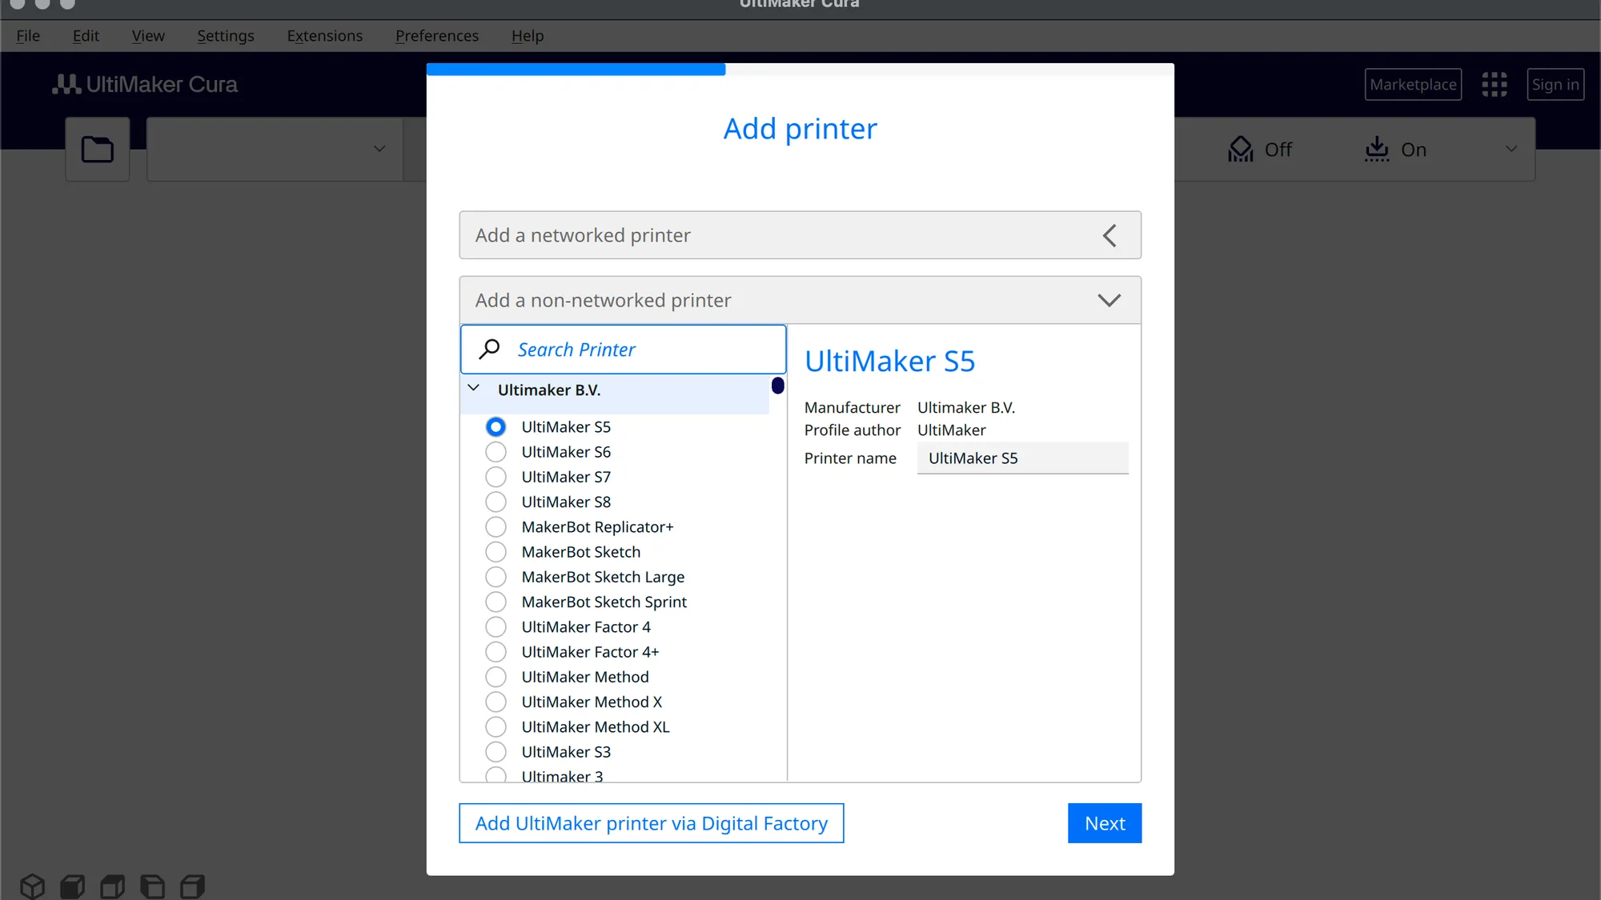Viewport: 1601px width, 900px height.
Task: Open the Settings menu
Action: pos(226,36)
